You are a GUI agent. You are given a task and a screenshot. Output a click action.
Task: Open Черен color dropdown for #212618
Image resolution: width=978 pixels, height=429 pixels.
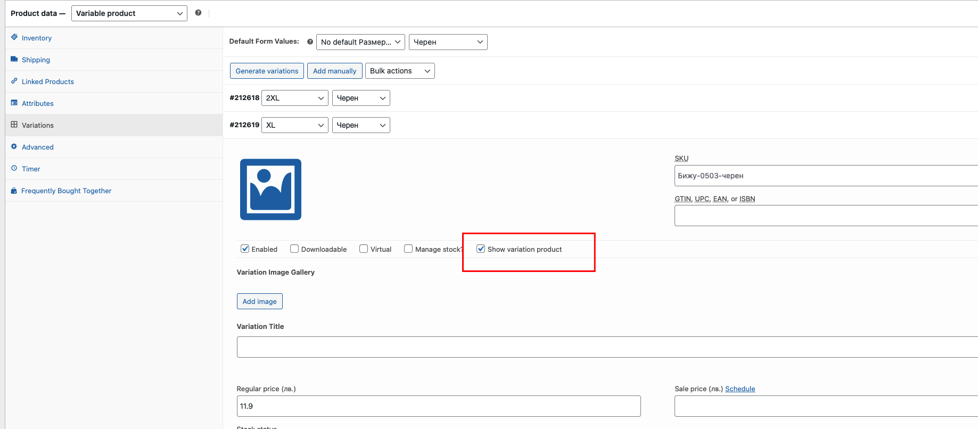pyautogui.click(x=361, y=98)
